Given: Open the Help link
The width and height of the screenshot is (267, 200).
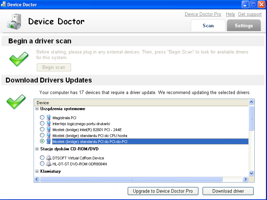Looking at the screenshot, I should (230, 14).
